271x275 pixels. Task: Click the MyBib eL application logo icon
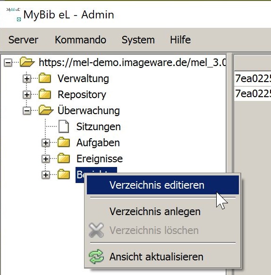point(14,14)
